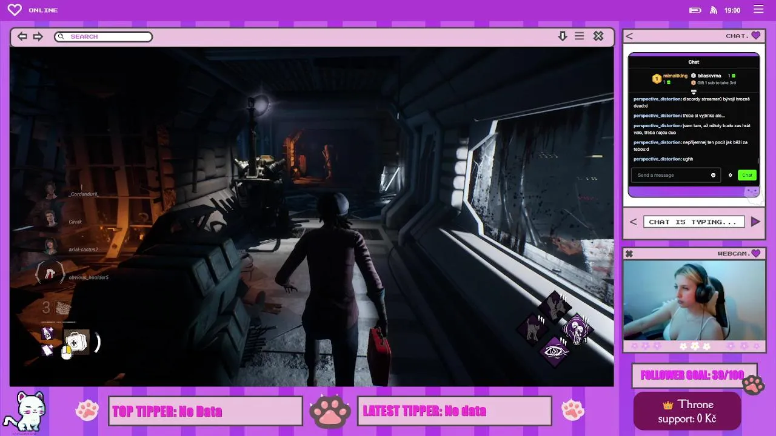Click the crown icon beside Throne

[668, 405]
